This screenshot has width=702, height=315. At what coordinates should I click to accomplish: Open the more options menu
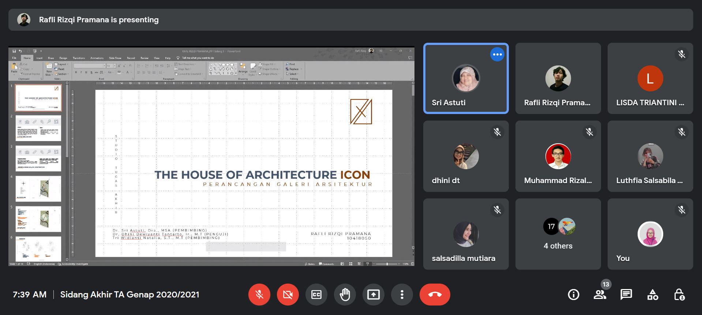[x=402, y=295]
